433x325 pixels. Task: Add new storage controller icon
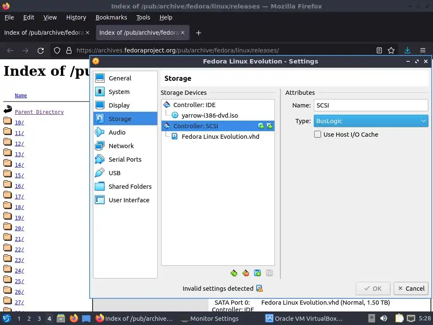click(x=234, y=273)
